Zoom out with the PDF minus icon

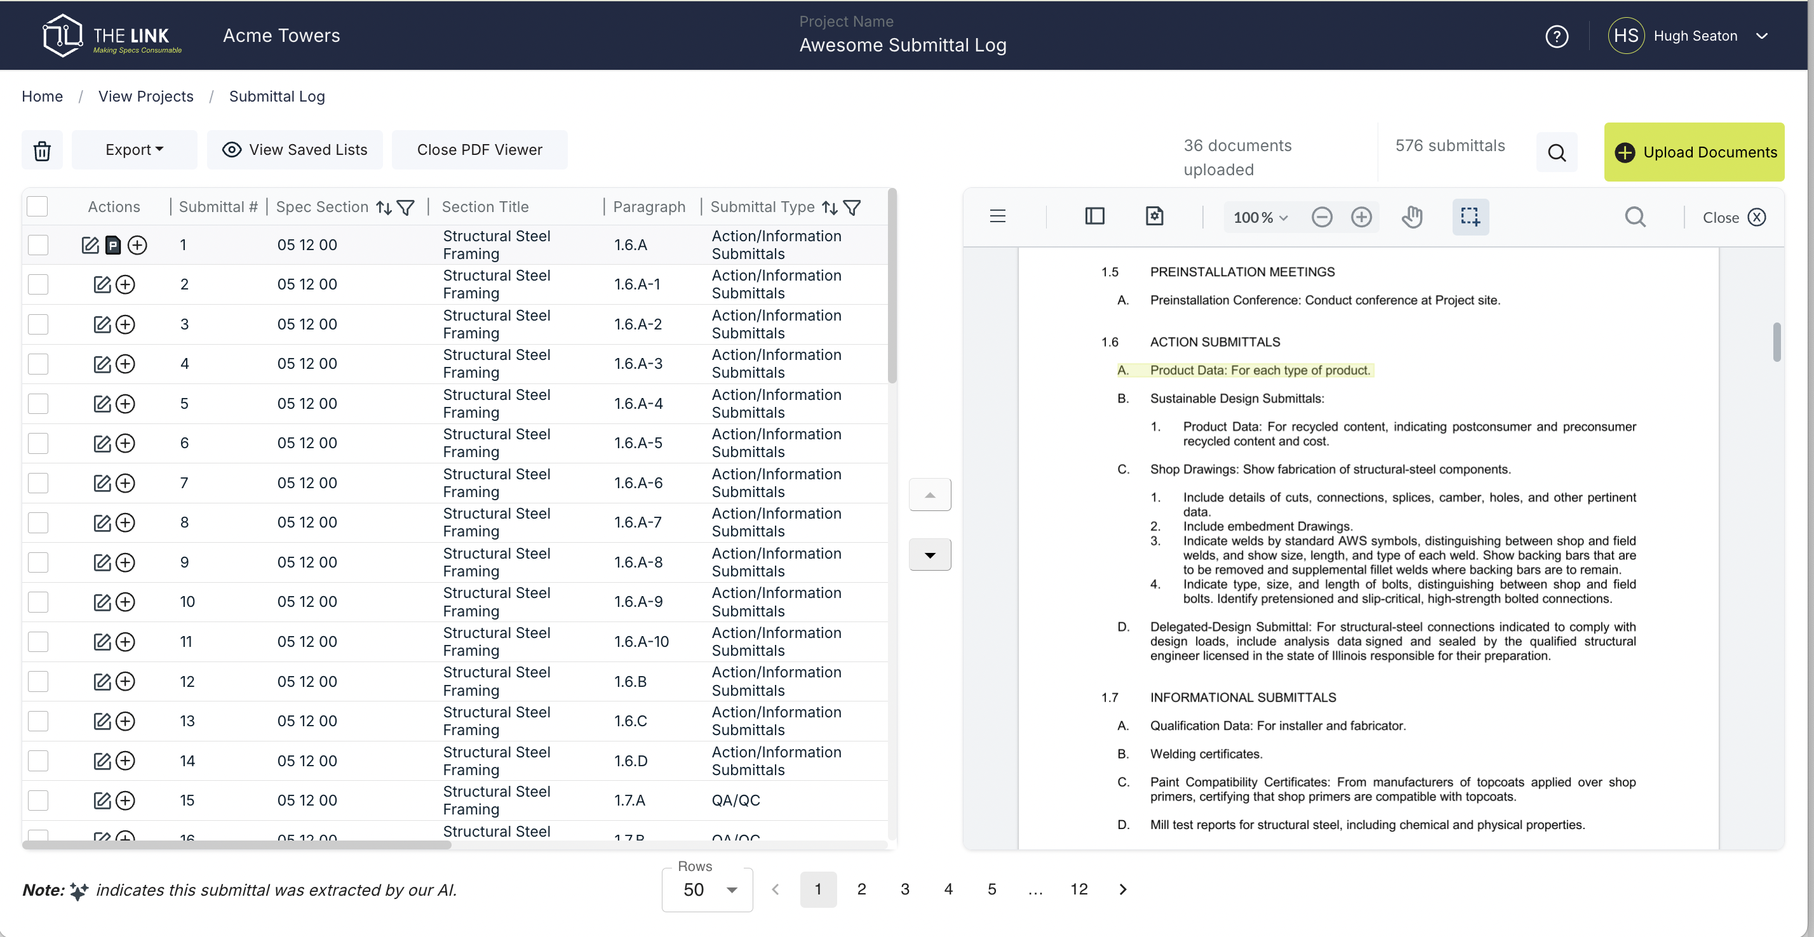(1322, 217)
